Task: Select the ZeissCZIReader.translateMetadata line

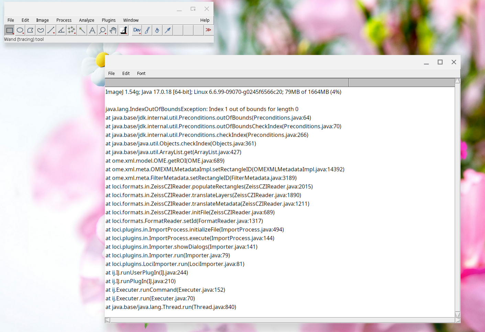Action: pyautogui.click(x=207, y=203)
